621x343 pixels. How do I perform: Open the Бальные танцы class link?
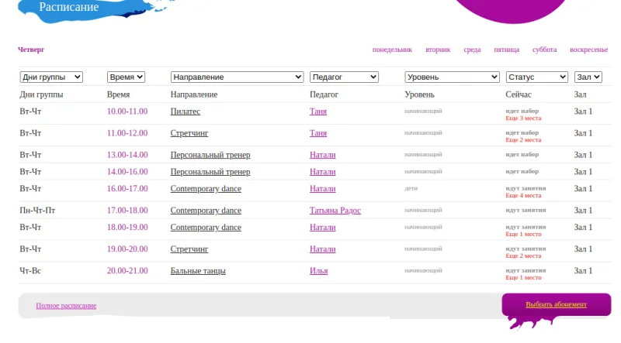coord(198,271)
